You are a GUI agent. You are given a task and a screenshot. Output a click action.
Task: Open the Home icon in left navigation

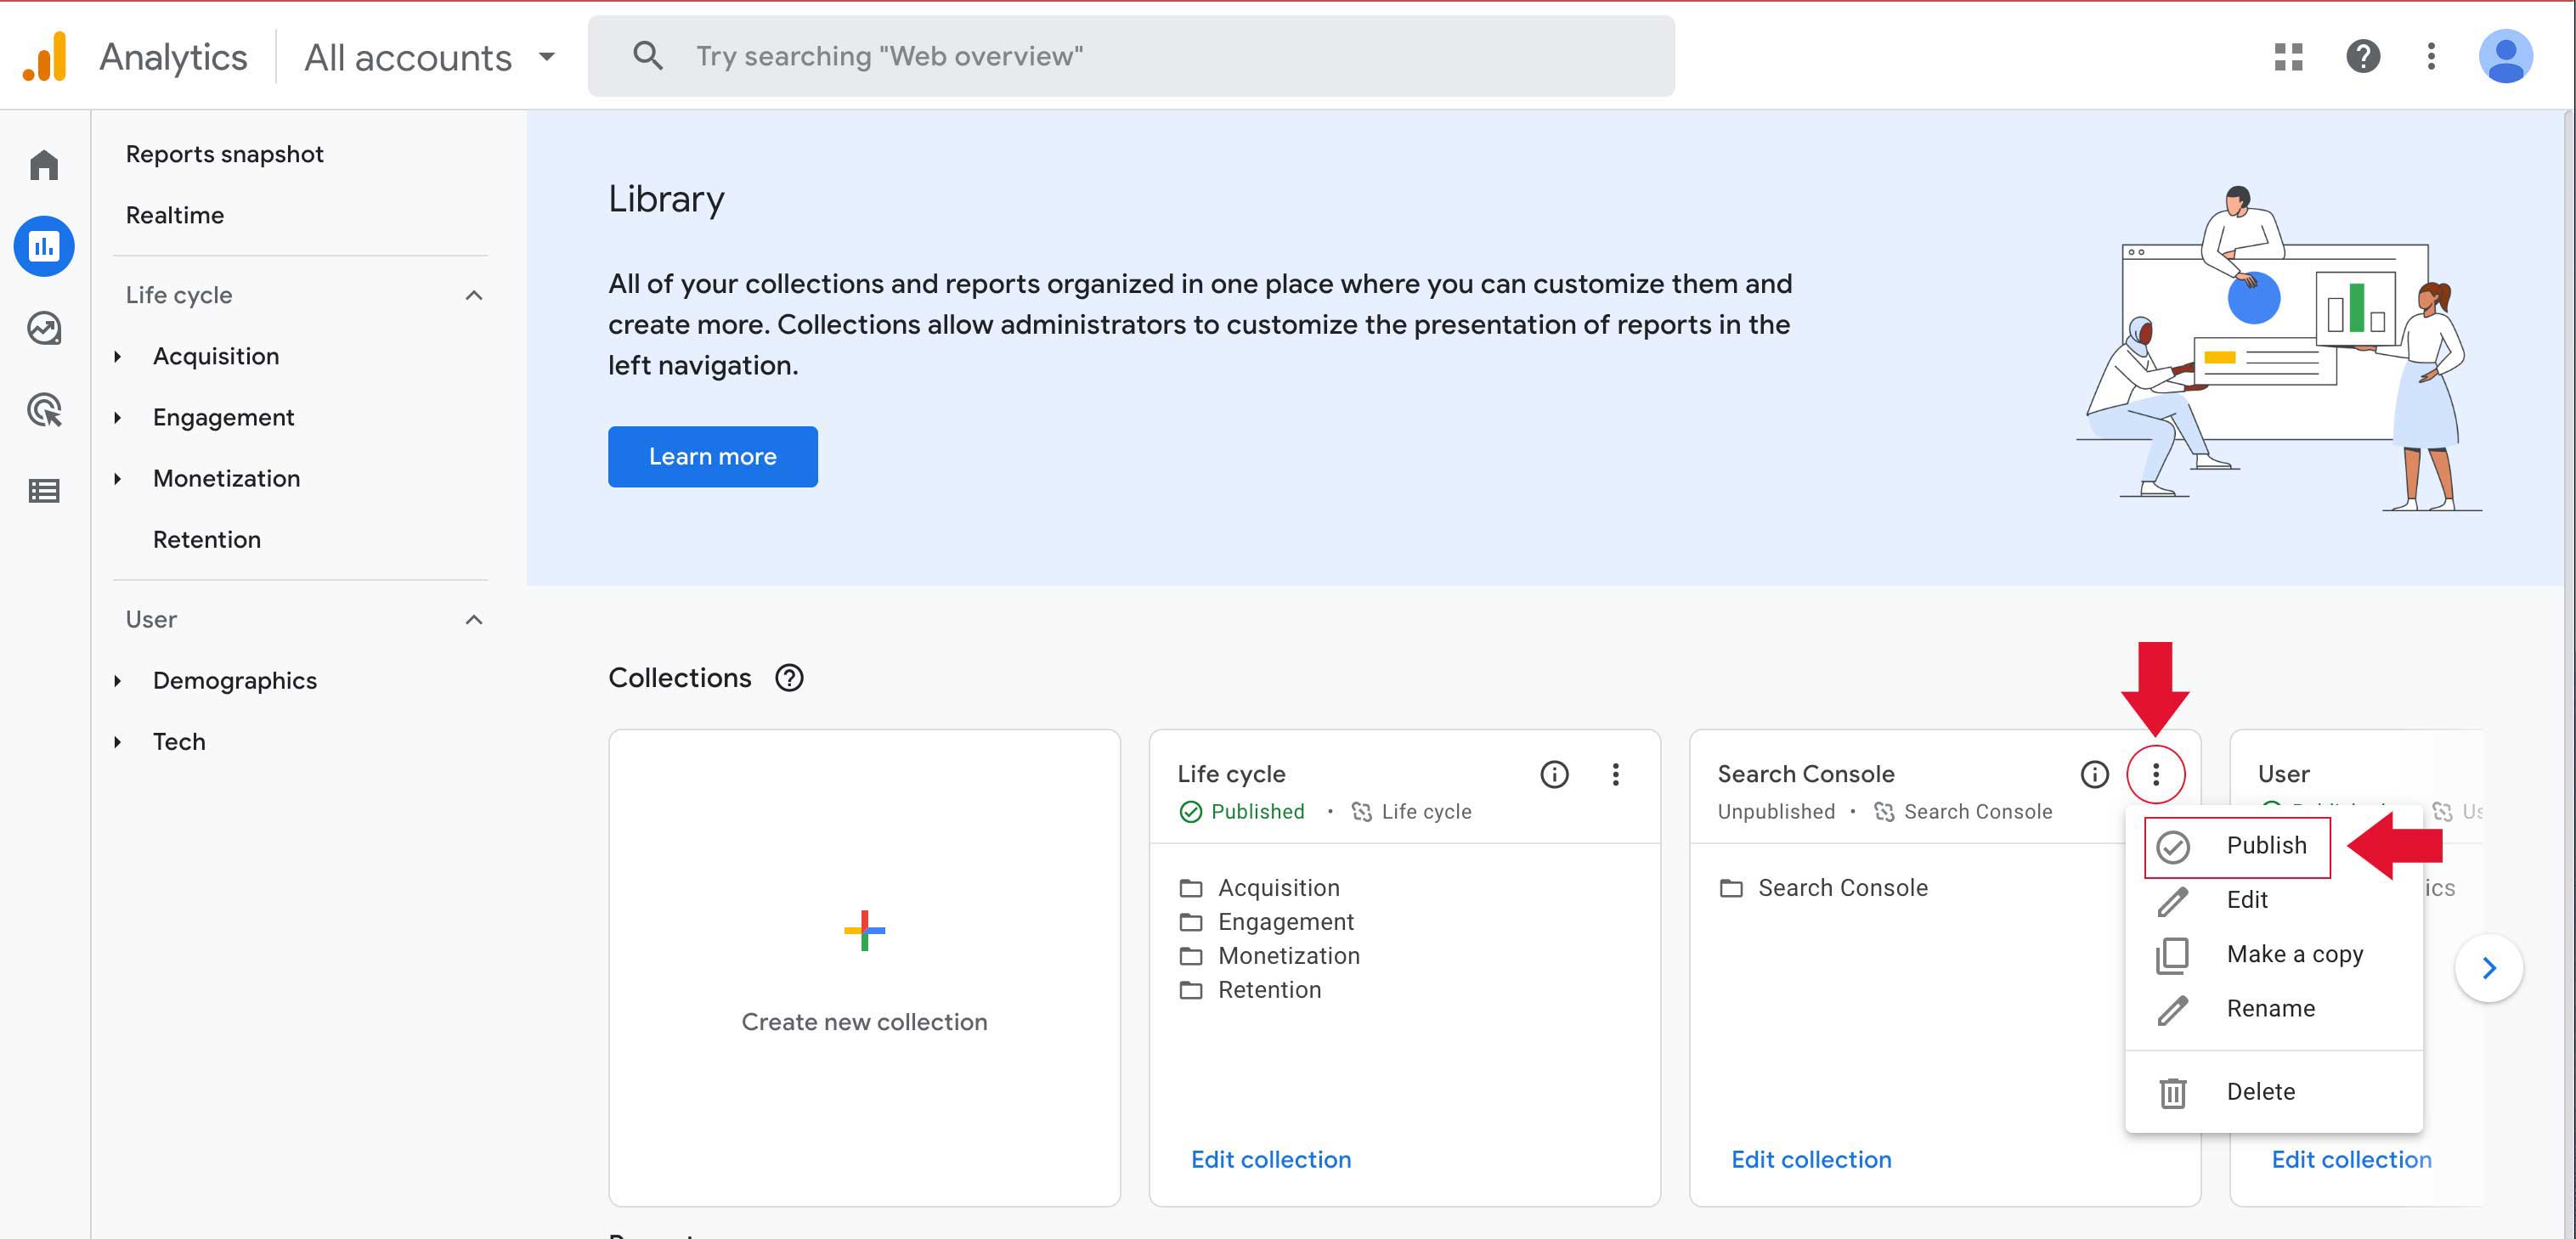pos(44,165)
